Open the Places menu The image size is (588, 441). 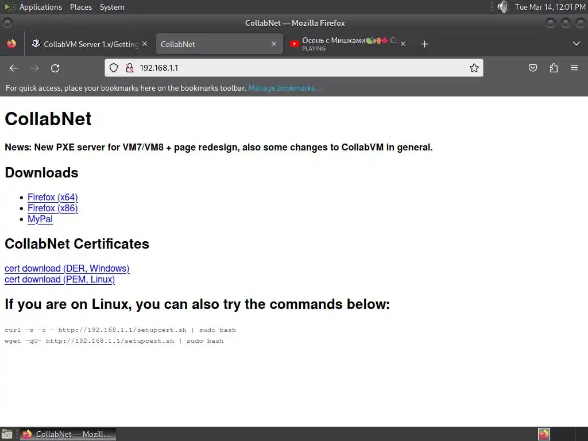pyautogui.click(x=80, y=7)
